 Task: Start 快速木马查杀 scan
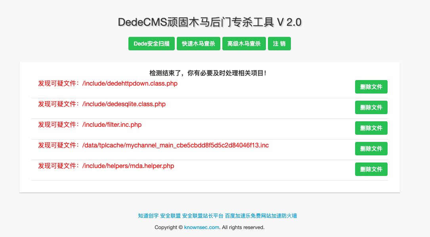click(x=198, y=44)
